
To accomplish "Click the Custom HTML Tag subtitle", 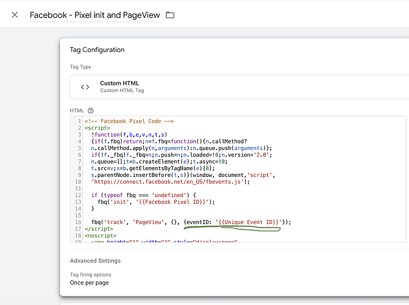I will [x=122, y=90].
